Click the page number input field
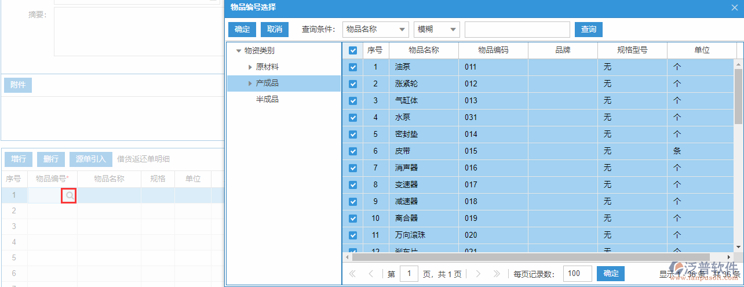 point(409,274)
